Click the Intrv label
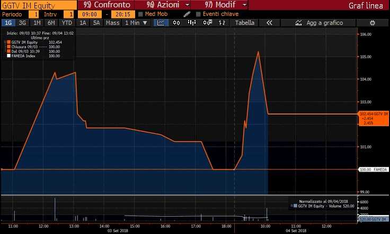The width and height of the screenshot is (390, 234). [50, 14]
